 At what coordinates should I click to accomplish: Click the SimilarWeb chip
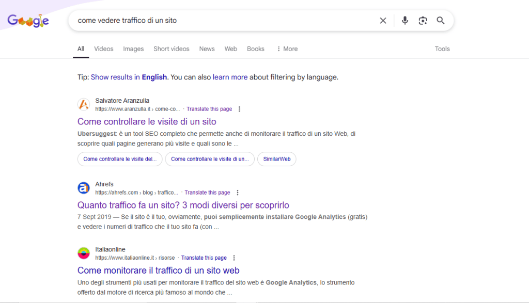[277, 159]
